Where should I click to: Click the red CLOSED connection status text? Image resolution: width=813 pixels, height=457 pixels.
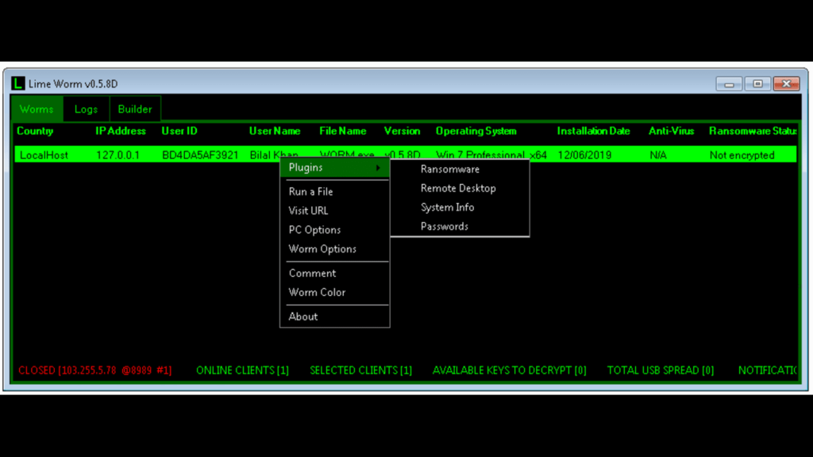click(x=95, y=371)
